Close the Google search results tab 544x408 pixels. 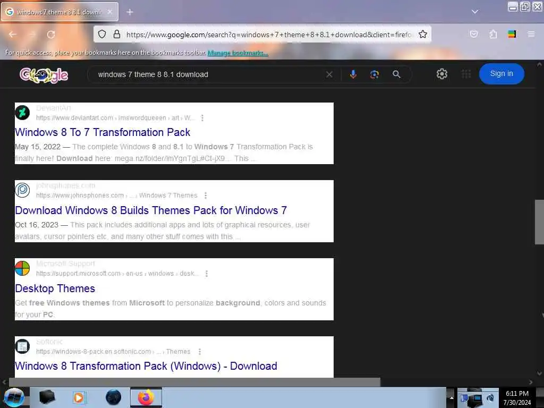(109, 12)
